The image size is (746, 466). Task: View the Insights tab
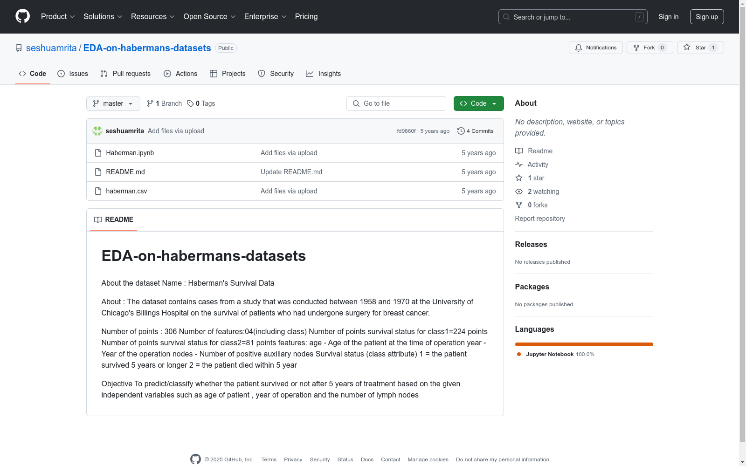[x=324, y=74]
